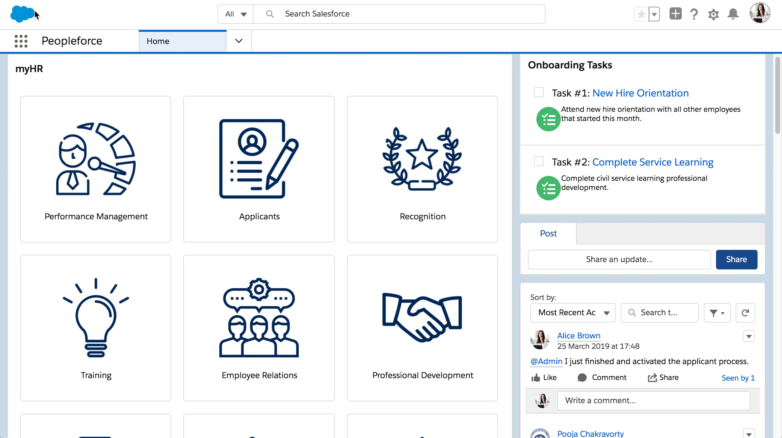The width and height of the screenshot is (782, 438).
Task: Open the App Launcher waffle icon
Action: coord(21,41)
